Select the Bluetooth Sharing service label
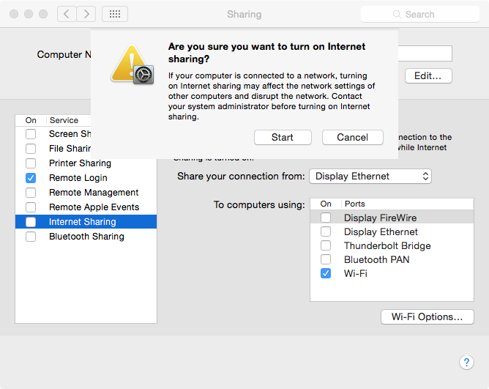The height and width of the screenshot is (389, 489). point(86,237)
